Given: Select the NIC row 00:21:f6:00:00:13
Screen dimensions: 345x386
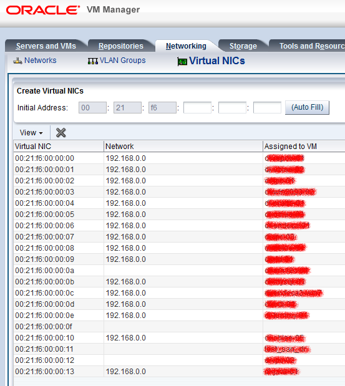Looking at the screenshot, I should click(x=179, y=372).
